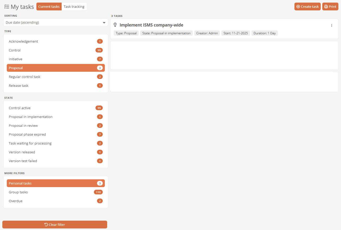Screen dimensions: 341x230
Task: Click the Print button
Action: (x=330, y=7)
